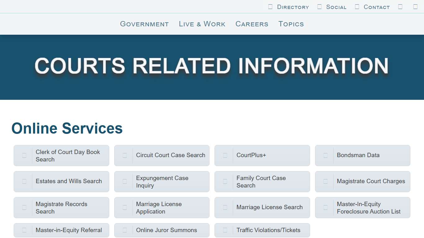424x238 pixels.
Task: Select the Master-In-Equity Foreclosure Auction List card
Action: pos(363,207)
